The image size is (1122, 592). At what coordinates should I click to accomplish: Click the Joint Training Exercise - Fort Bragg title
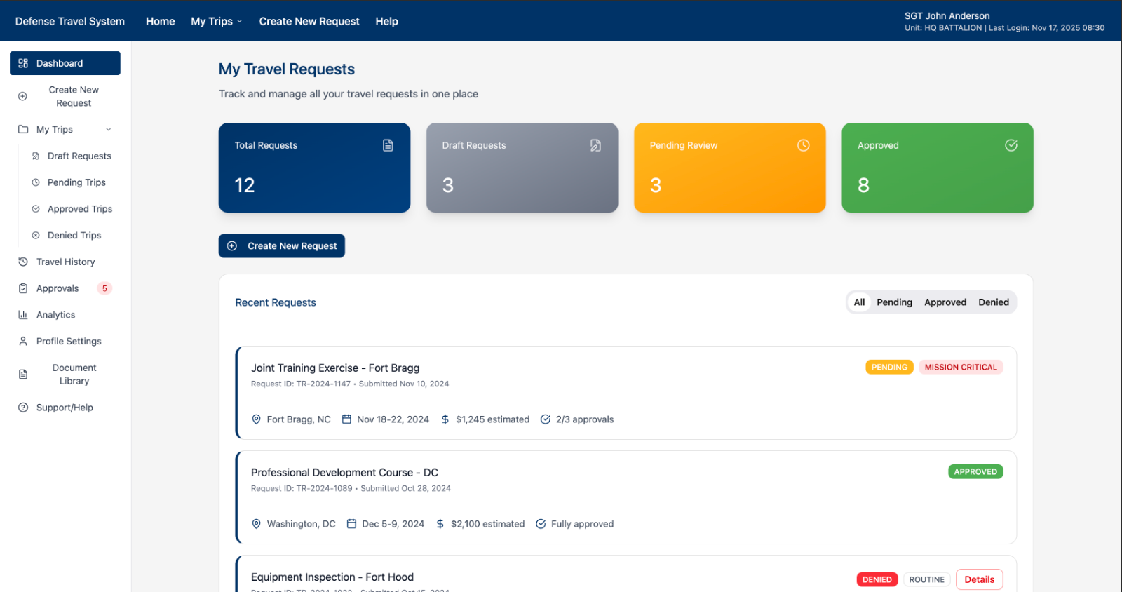[335, 368]
